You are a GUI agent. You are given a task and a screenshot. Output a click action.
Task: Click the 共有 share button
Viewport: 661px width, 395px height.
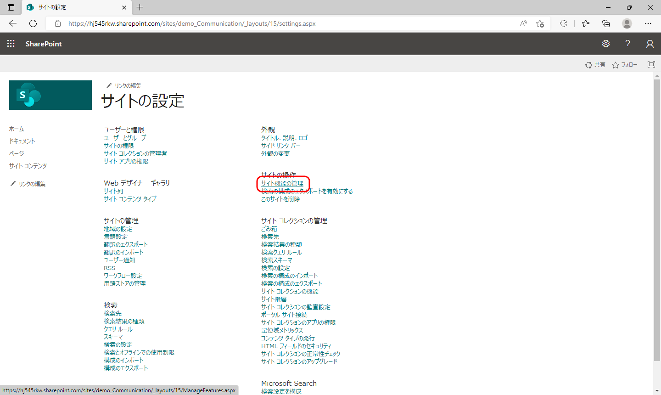595,65
